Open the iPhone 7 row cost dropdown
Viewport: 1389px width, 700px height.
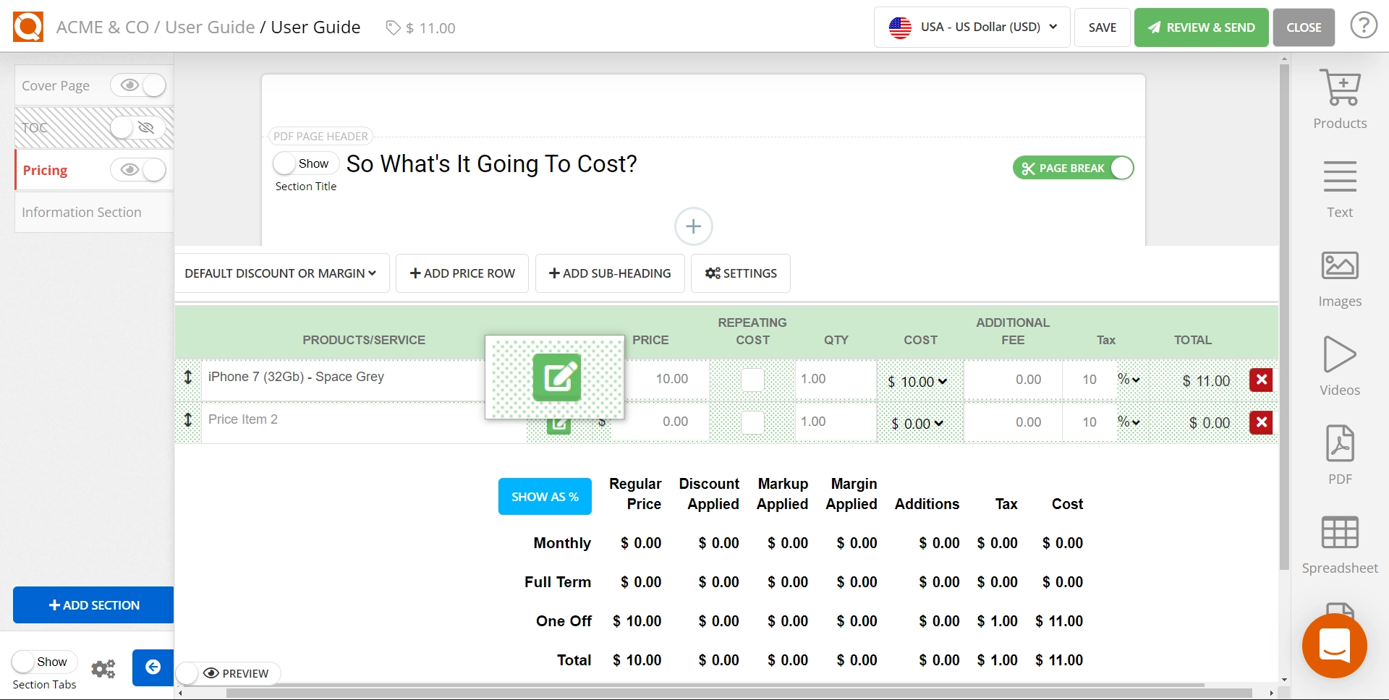(918, 381)
